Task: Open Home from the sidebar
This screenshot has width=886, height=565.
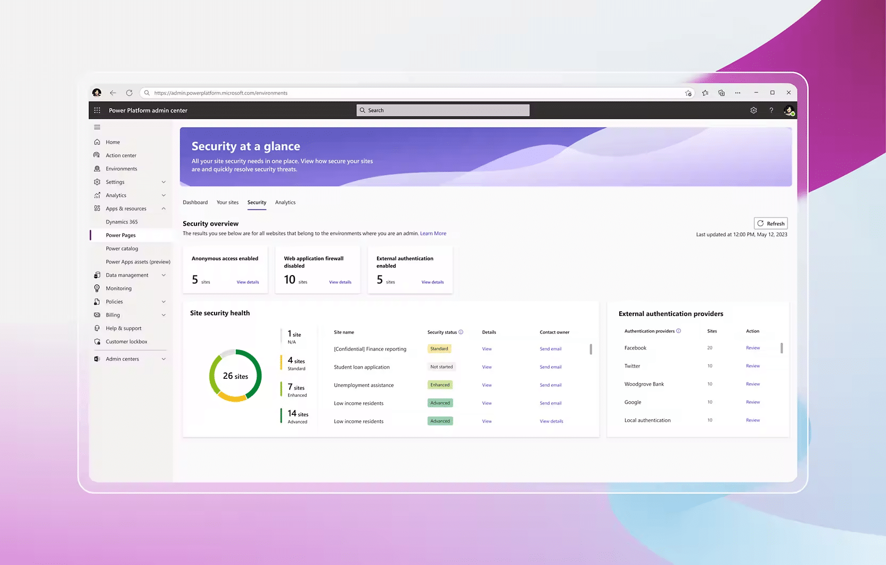Action: [113, 142]
